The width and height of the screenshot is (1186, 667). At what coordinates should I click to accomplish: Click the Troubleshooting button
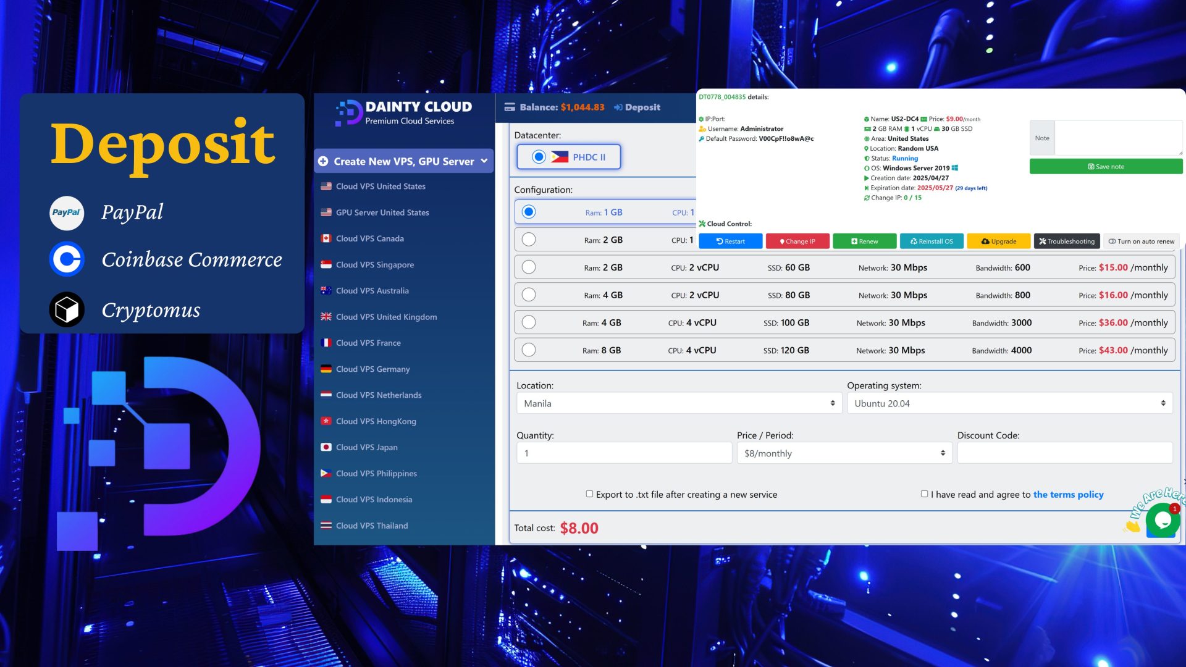[1067, 241]
